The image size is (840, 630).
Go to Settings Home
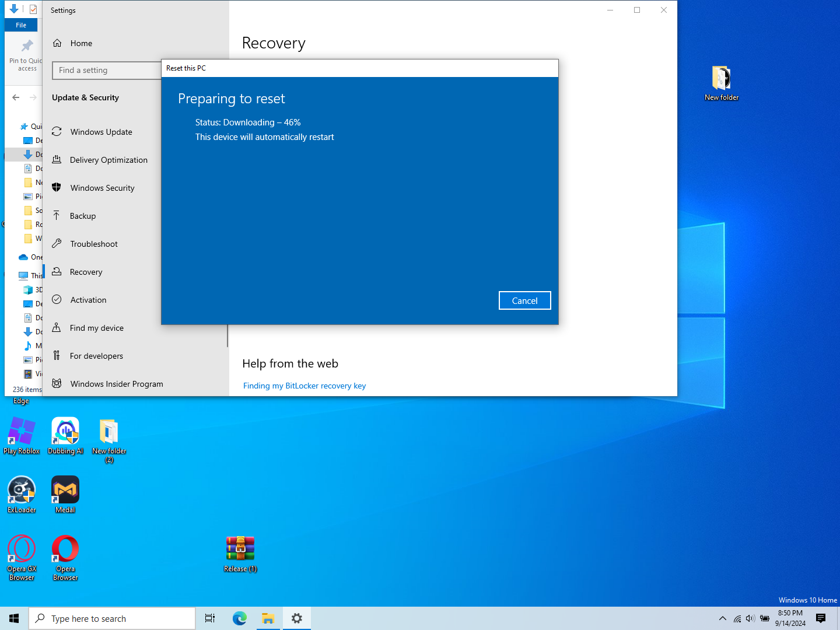click(81, 43)
